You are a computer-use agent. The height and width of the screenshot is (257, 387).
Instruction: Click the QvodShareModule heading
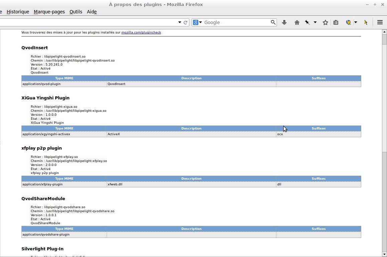(43, 198)
